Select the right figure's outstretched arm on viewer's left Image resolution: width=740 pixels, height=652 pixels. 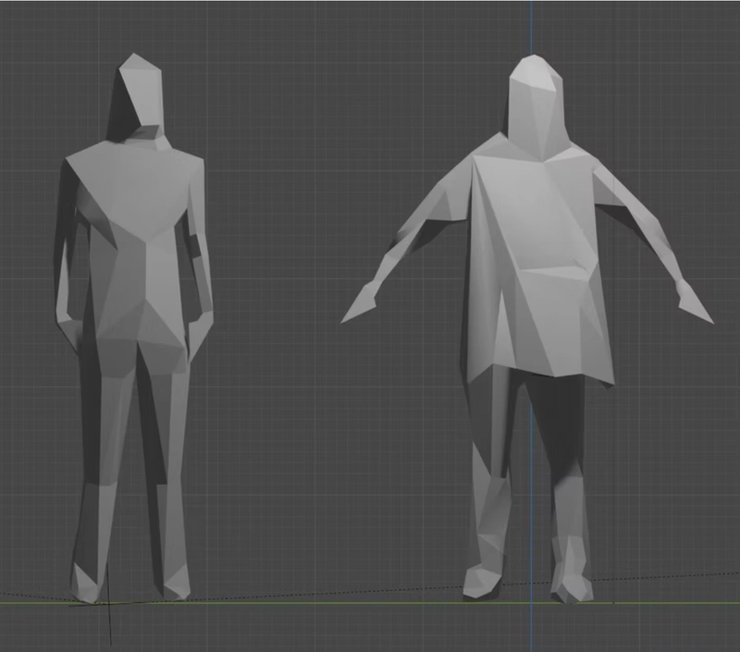click(x=427, y=224)
